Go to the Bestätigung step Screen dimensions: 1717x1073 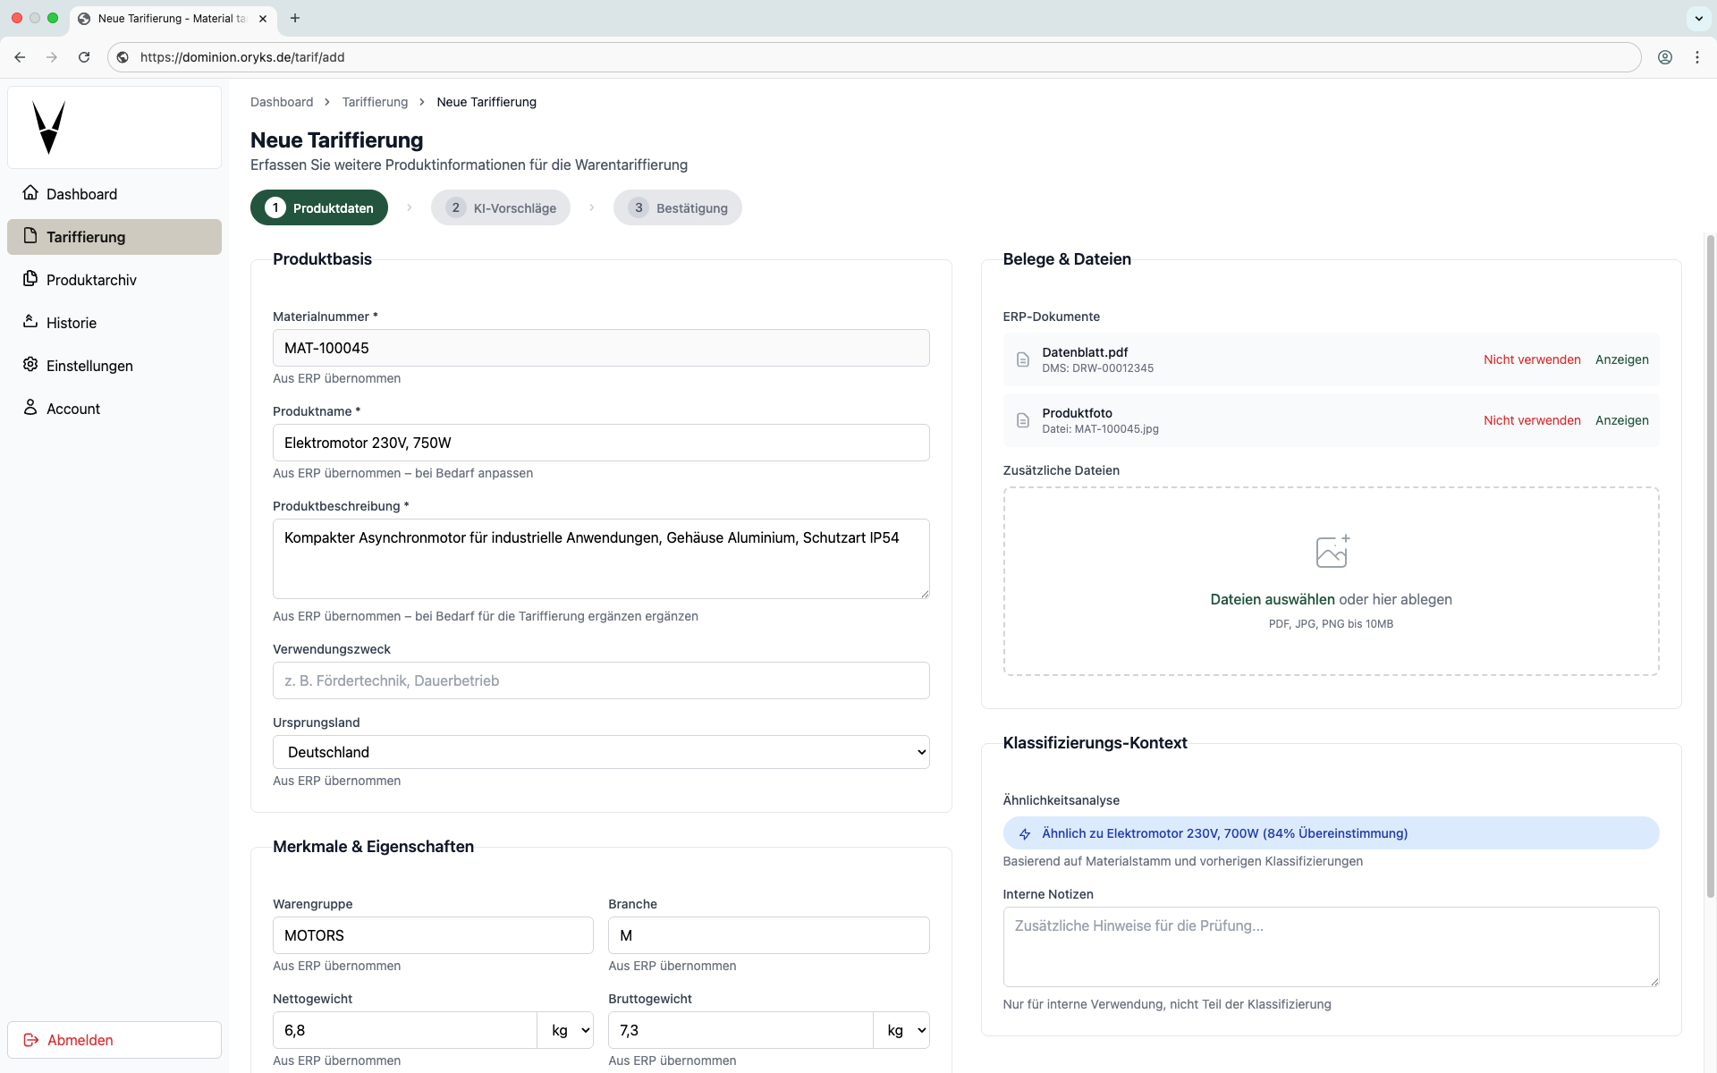coord(677,207)
